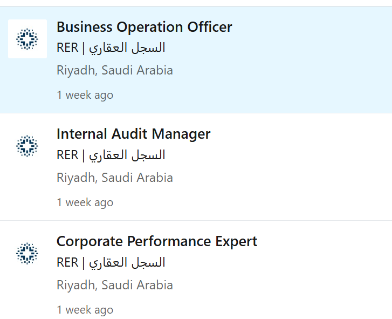
Task: Click RER company name under Internal Audit Manager
Action: pos(111,155)
